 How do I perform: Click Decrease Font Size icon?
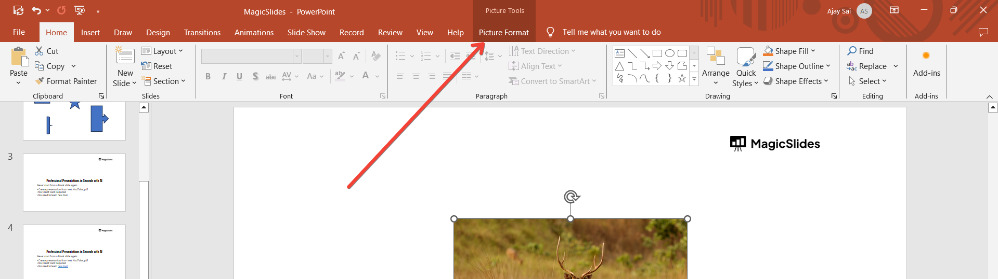pyautogui.click(x=356, y=56)
